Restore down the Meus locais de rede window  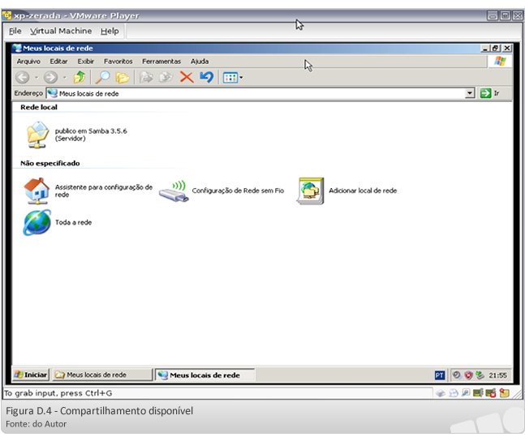pyautogui.click(x=497, y=48)
